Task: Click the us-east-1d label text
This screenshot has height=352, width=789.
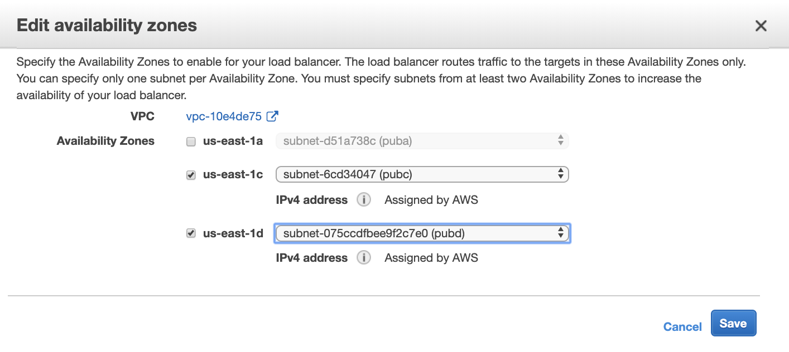Action: pyautogui.click(x=233, y=233)
